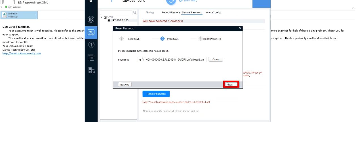Click the Open button for import file
This screenshot has width=356, height=153.
point(216,59)
